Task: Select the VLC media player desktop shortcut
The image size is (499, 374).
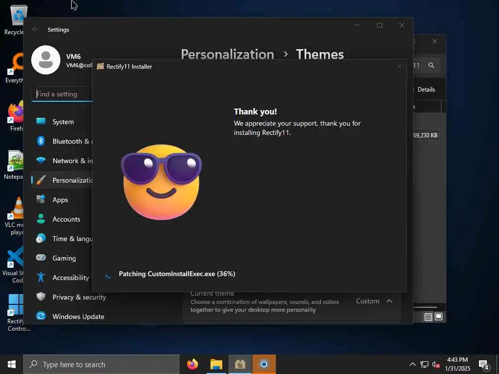Action: [14, 216]
